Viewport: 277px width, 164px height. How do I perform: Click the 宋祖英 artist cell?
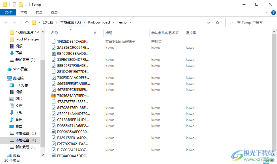tap(156, 42)
